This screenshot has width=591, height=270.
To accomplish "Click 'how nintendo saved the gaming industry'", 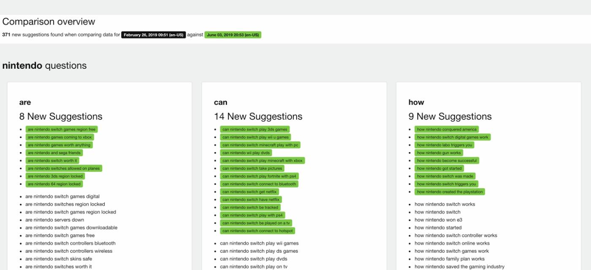I will coord(459,267).
